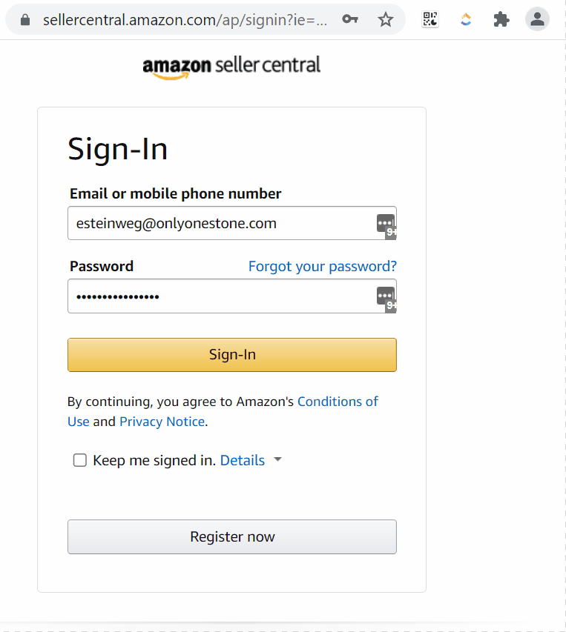Click the amazon seller central logo
The width and height of the screenshot is (566, 632).
[x=231, y=67]
